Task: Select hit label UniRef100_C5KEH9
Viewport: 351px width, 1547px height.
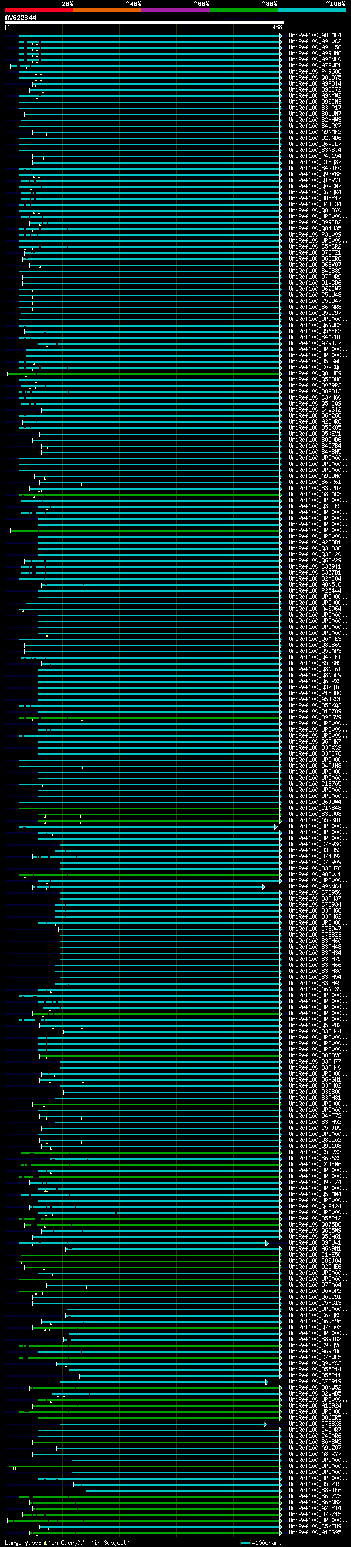Action: 315,1526
